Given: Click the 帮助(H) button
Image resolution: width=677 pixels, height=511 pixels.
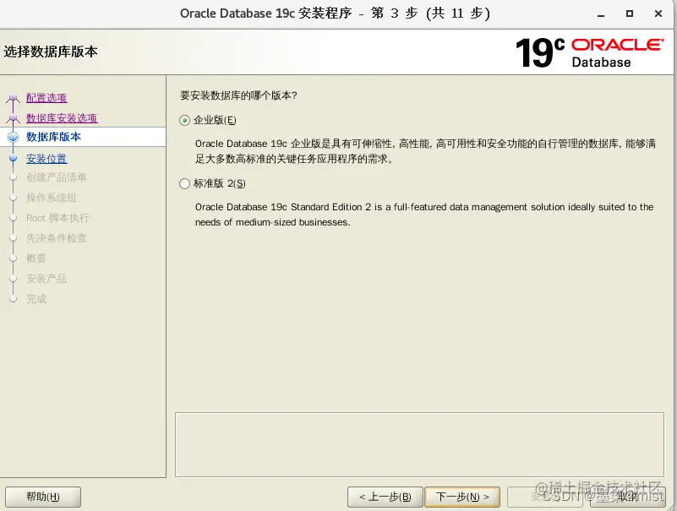Looking at the screenshot, I should [x=43, y=497].
